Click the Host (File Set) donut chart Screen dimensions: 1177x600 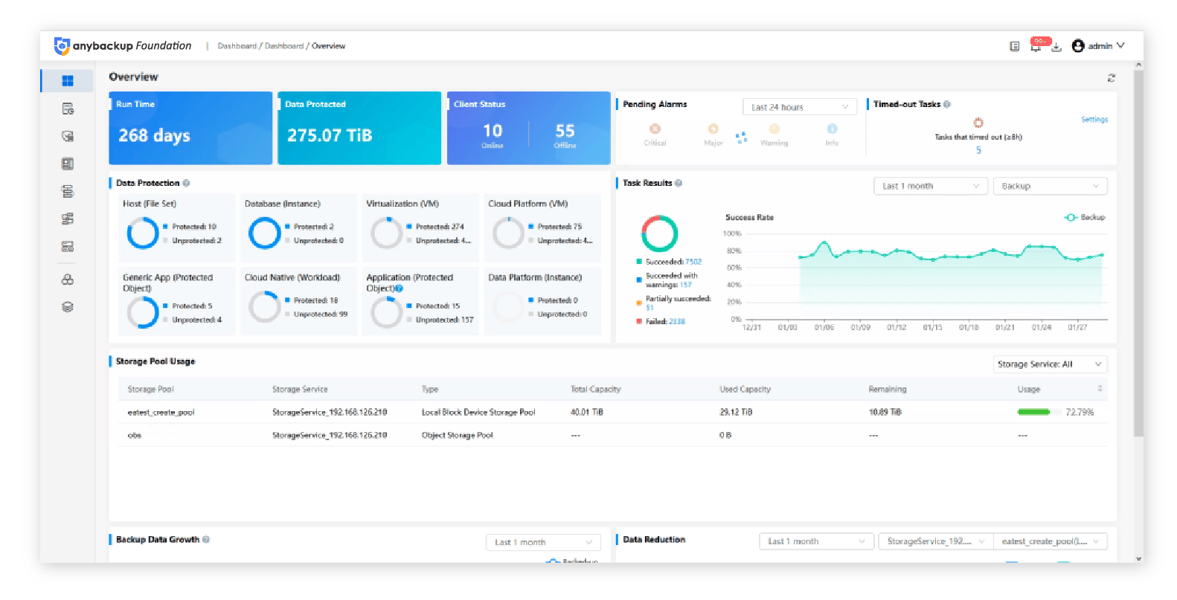143,233
